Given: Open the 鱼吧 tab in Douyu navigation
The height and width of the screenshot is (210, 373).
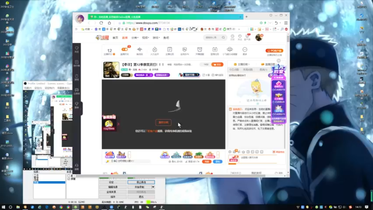Looking at the screenshot, I should point(166,38).
